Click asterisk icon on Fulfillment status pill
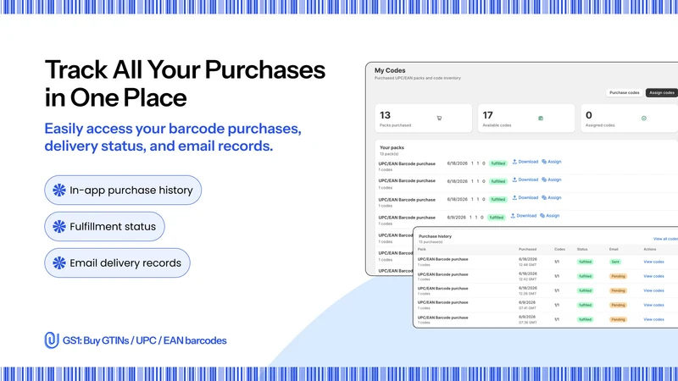This screenshot has width=678, height=381. point(59,226)
